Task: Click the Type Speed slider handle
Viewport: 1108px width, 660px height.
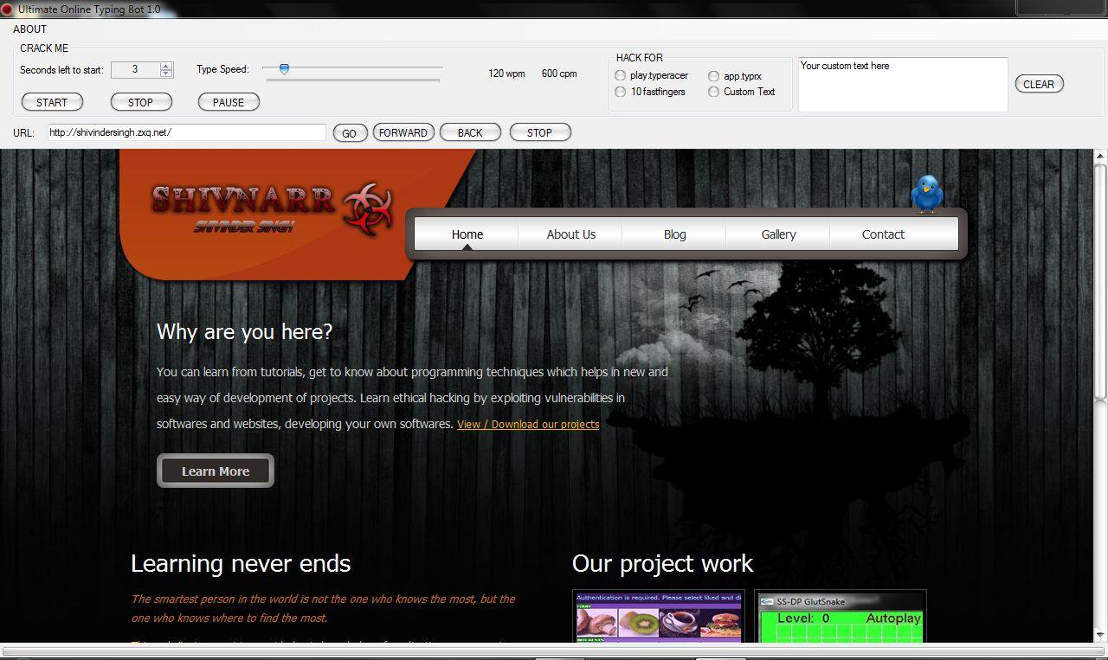Action: click(283, 69)
